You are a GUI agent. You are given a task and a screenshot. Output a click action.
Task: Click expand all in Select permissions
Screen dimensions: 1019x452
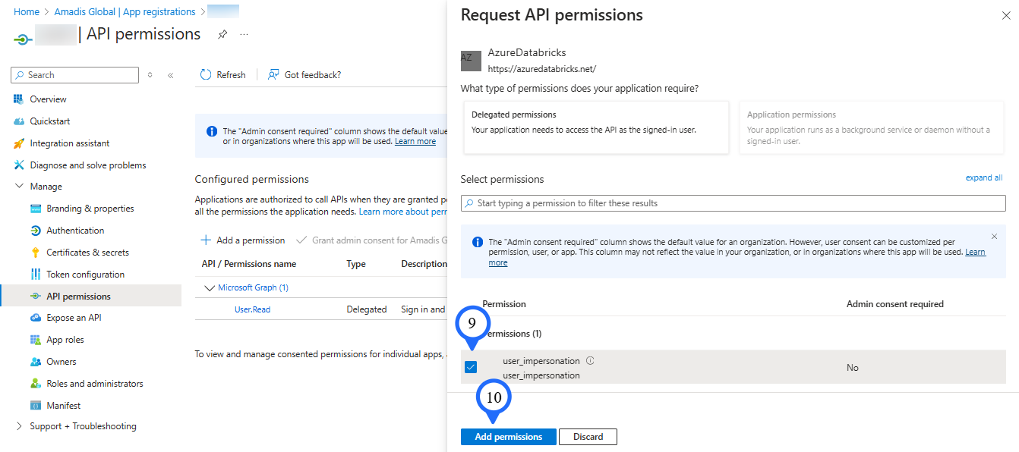tap(984, 178)
